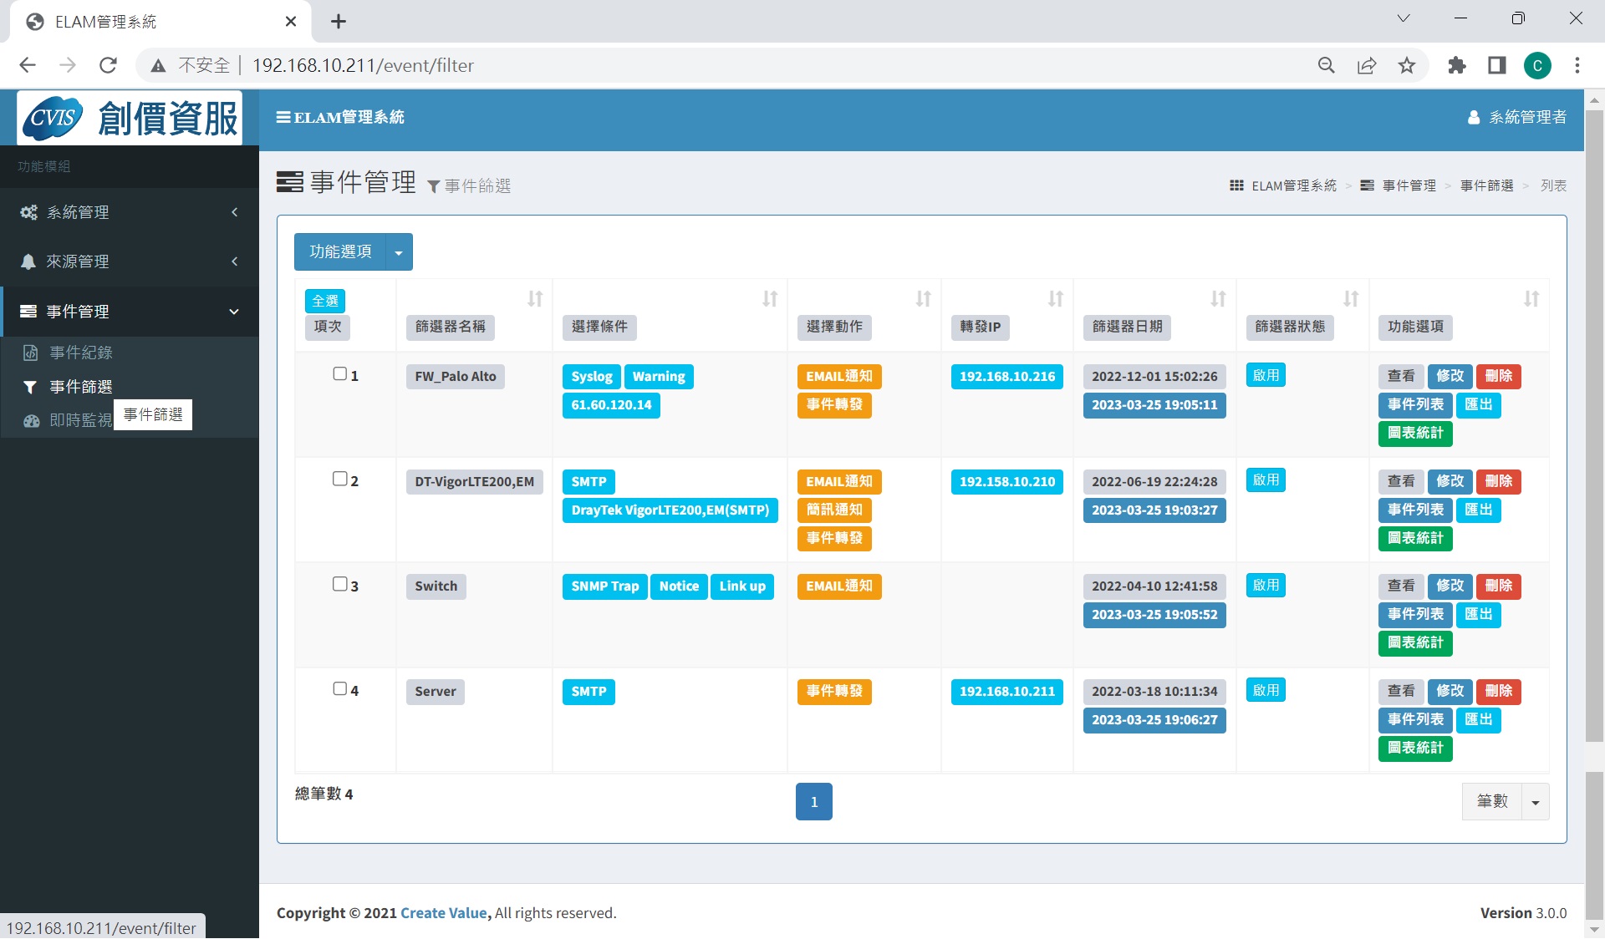The width and height of the screenshot is (1605, 939).
Task: Click the user icon beside 系統管理者
Action: click(x=1473, y=117)
